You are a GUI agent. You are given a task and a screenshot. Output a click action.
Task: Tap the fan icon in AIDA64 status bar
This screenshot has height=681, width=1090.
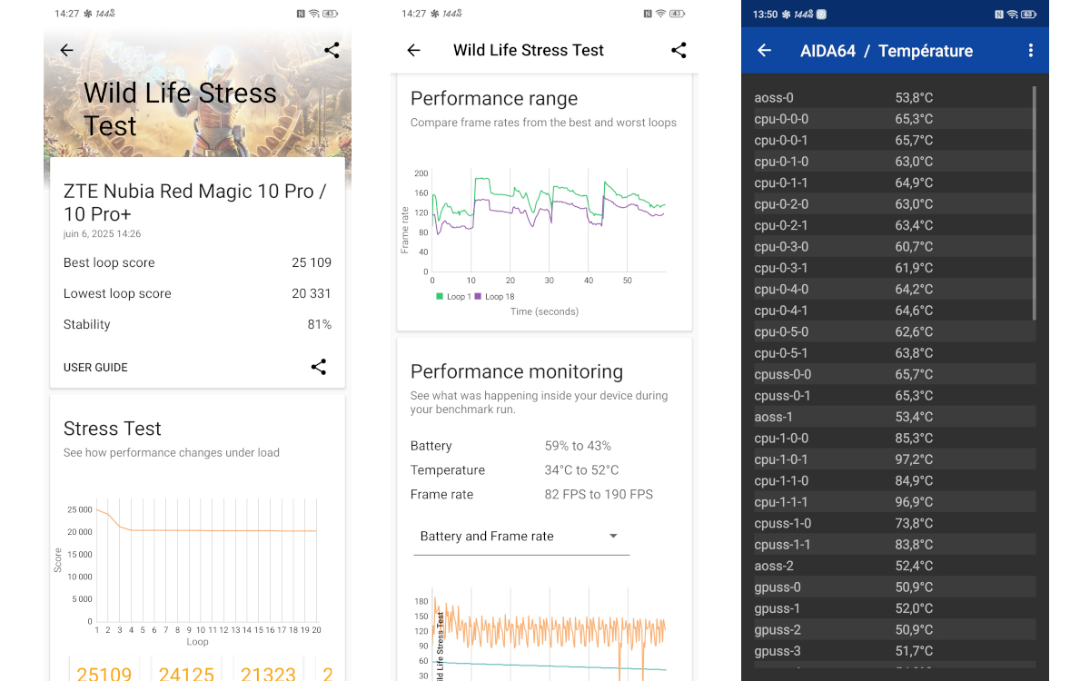pyautogui.click(x=787, y=15)
